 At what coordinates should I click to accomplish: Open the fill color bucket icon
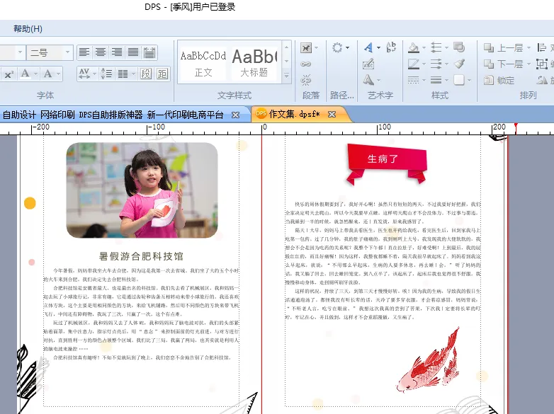pyautogui.click(x=414, y=47)
